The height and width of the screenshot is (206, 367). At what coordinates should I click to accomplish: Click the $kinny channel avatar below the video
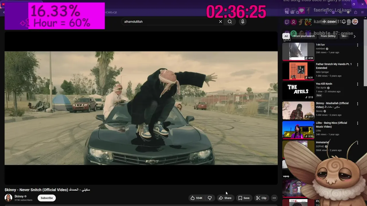pos(9,198)
